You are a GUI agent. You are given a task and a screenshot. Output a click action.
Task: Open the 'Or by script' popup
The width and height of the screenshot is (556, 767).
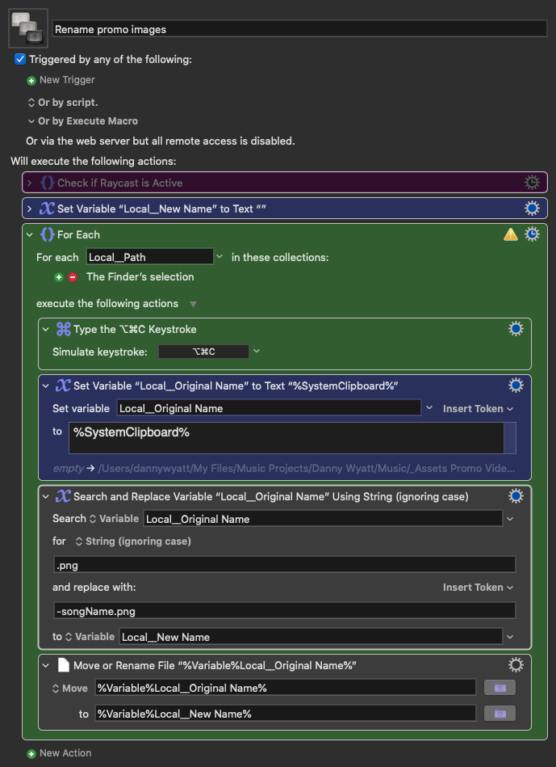(x=63, y=102)
